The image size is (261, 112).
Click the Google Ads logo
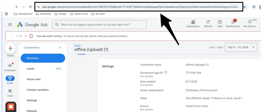(x=32, y=25)
